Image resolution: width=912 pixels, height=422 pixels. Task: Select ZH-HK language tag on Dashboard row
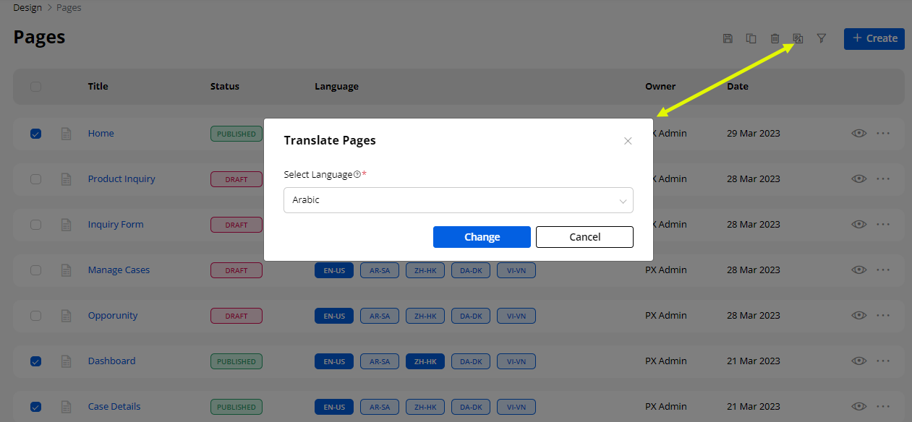pyautogui.click(x=425, y=361)
